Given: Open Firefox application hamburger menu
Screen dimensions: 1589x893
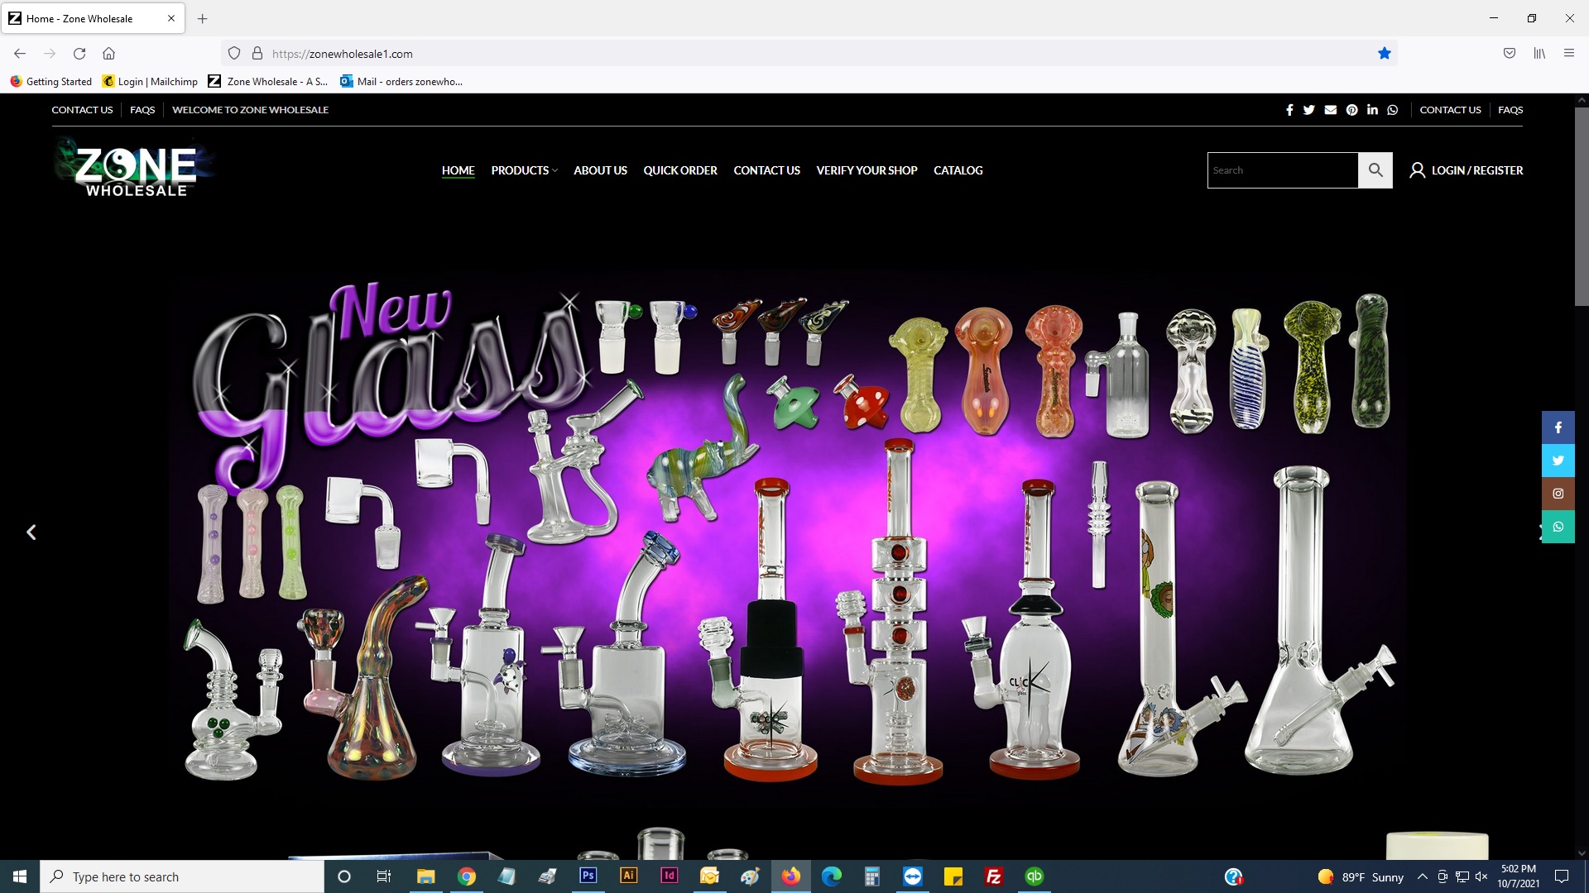Looking at the screenshot, I should click(x=1568, y=54).
